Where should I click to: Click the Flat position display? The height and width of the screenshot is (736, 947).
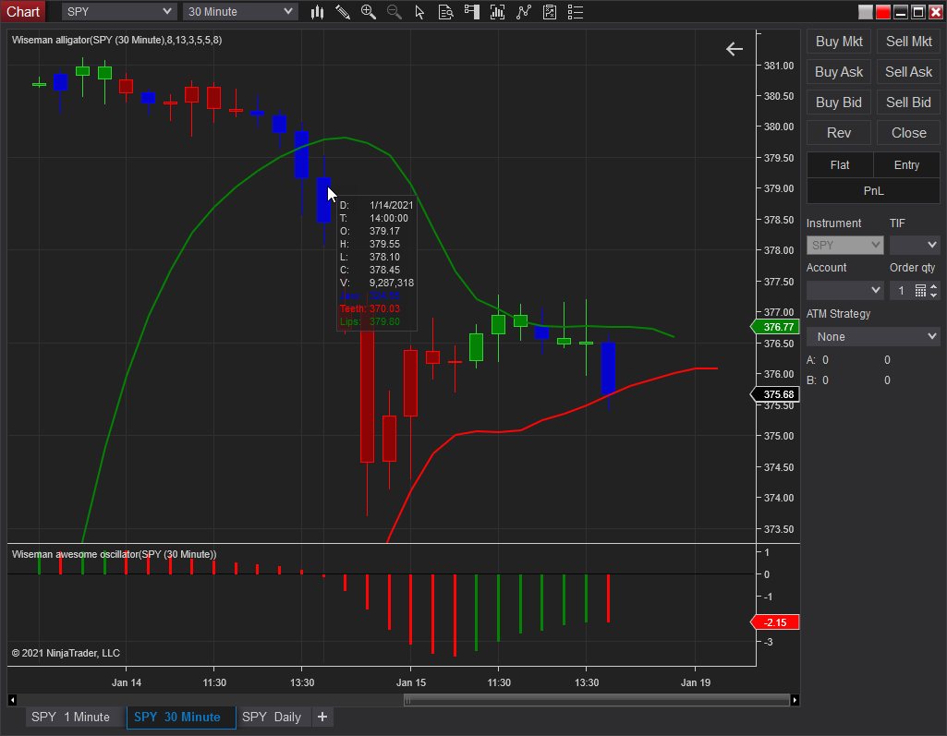click(x=840, y=164)
